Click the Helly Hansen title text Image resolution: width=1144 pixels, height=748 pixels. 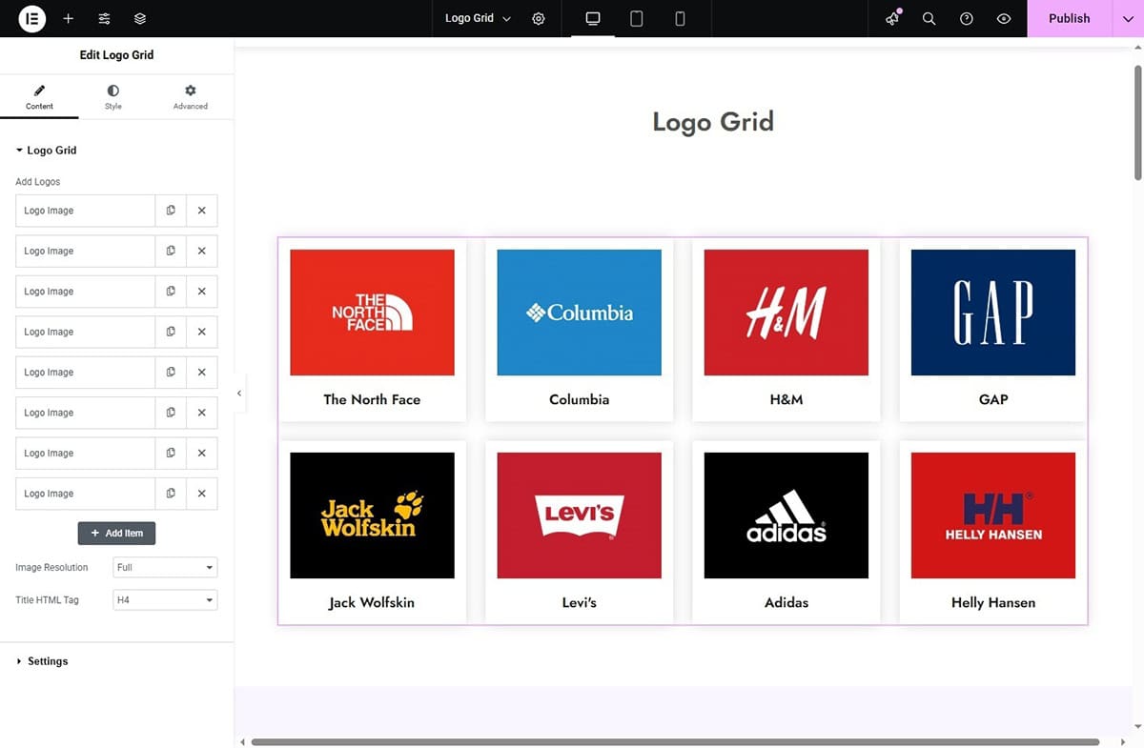(993, 603)
